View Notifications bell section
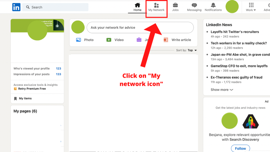The image size is (270, 152). tap(213, 7)
